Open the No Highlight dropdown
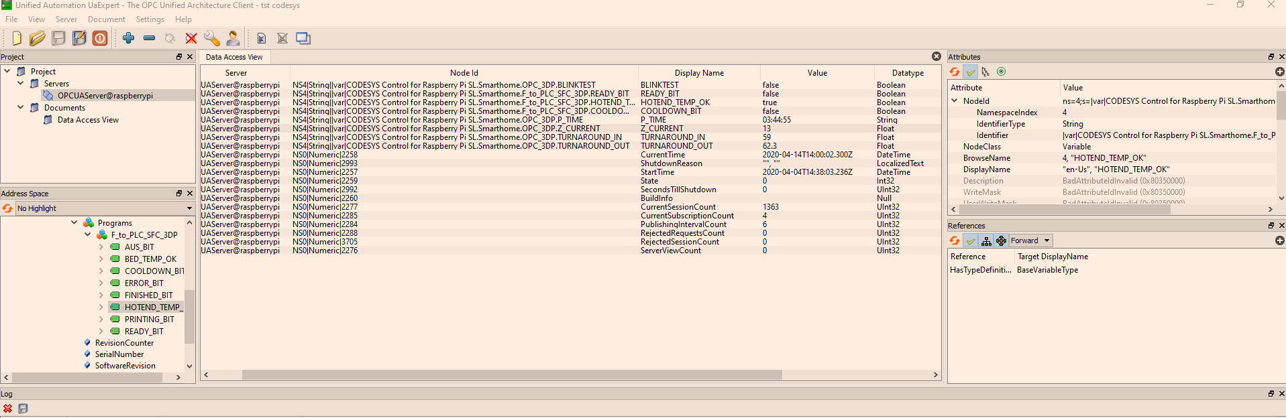 point(105,208)
